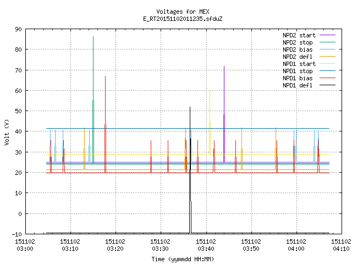Select the 'NPD2 start' legend label
The image size is (352, 264).
(x=299, y=35)
